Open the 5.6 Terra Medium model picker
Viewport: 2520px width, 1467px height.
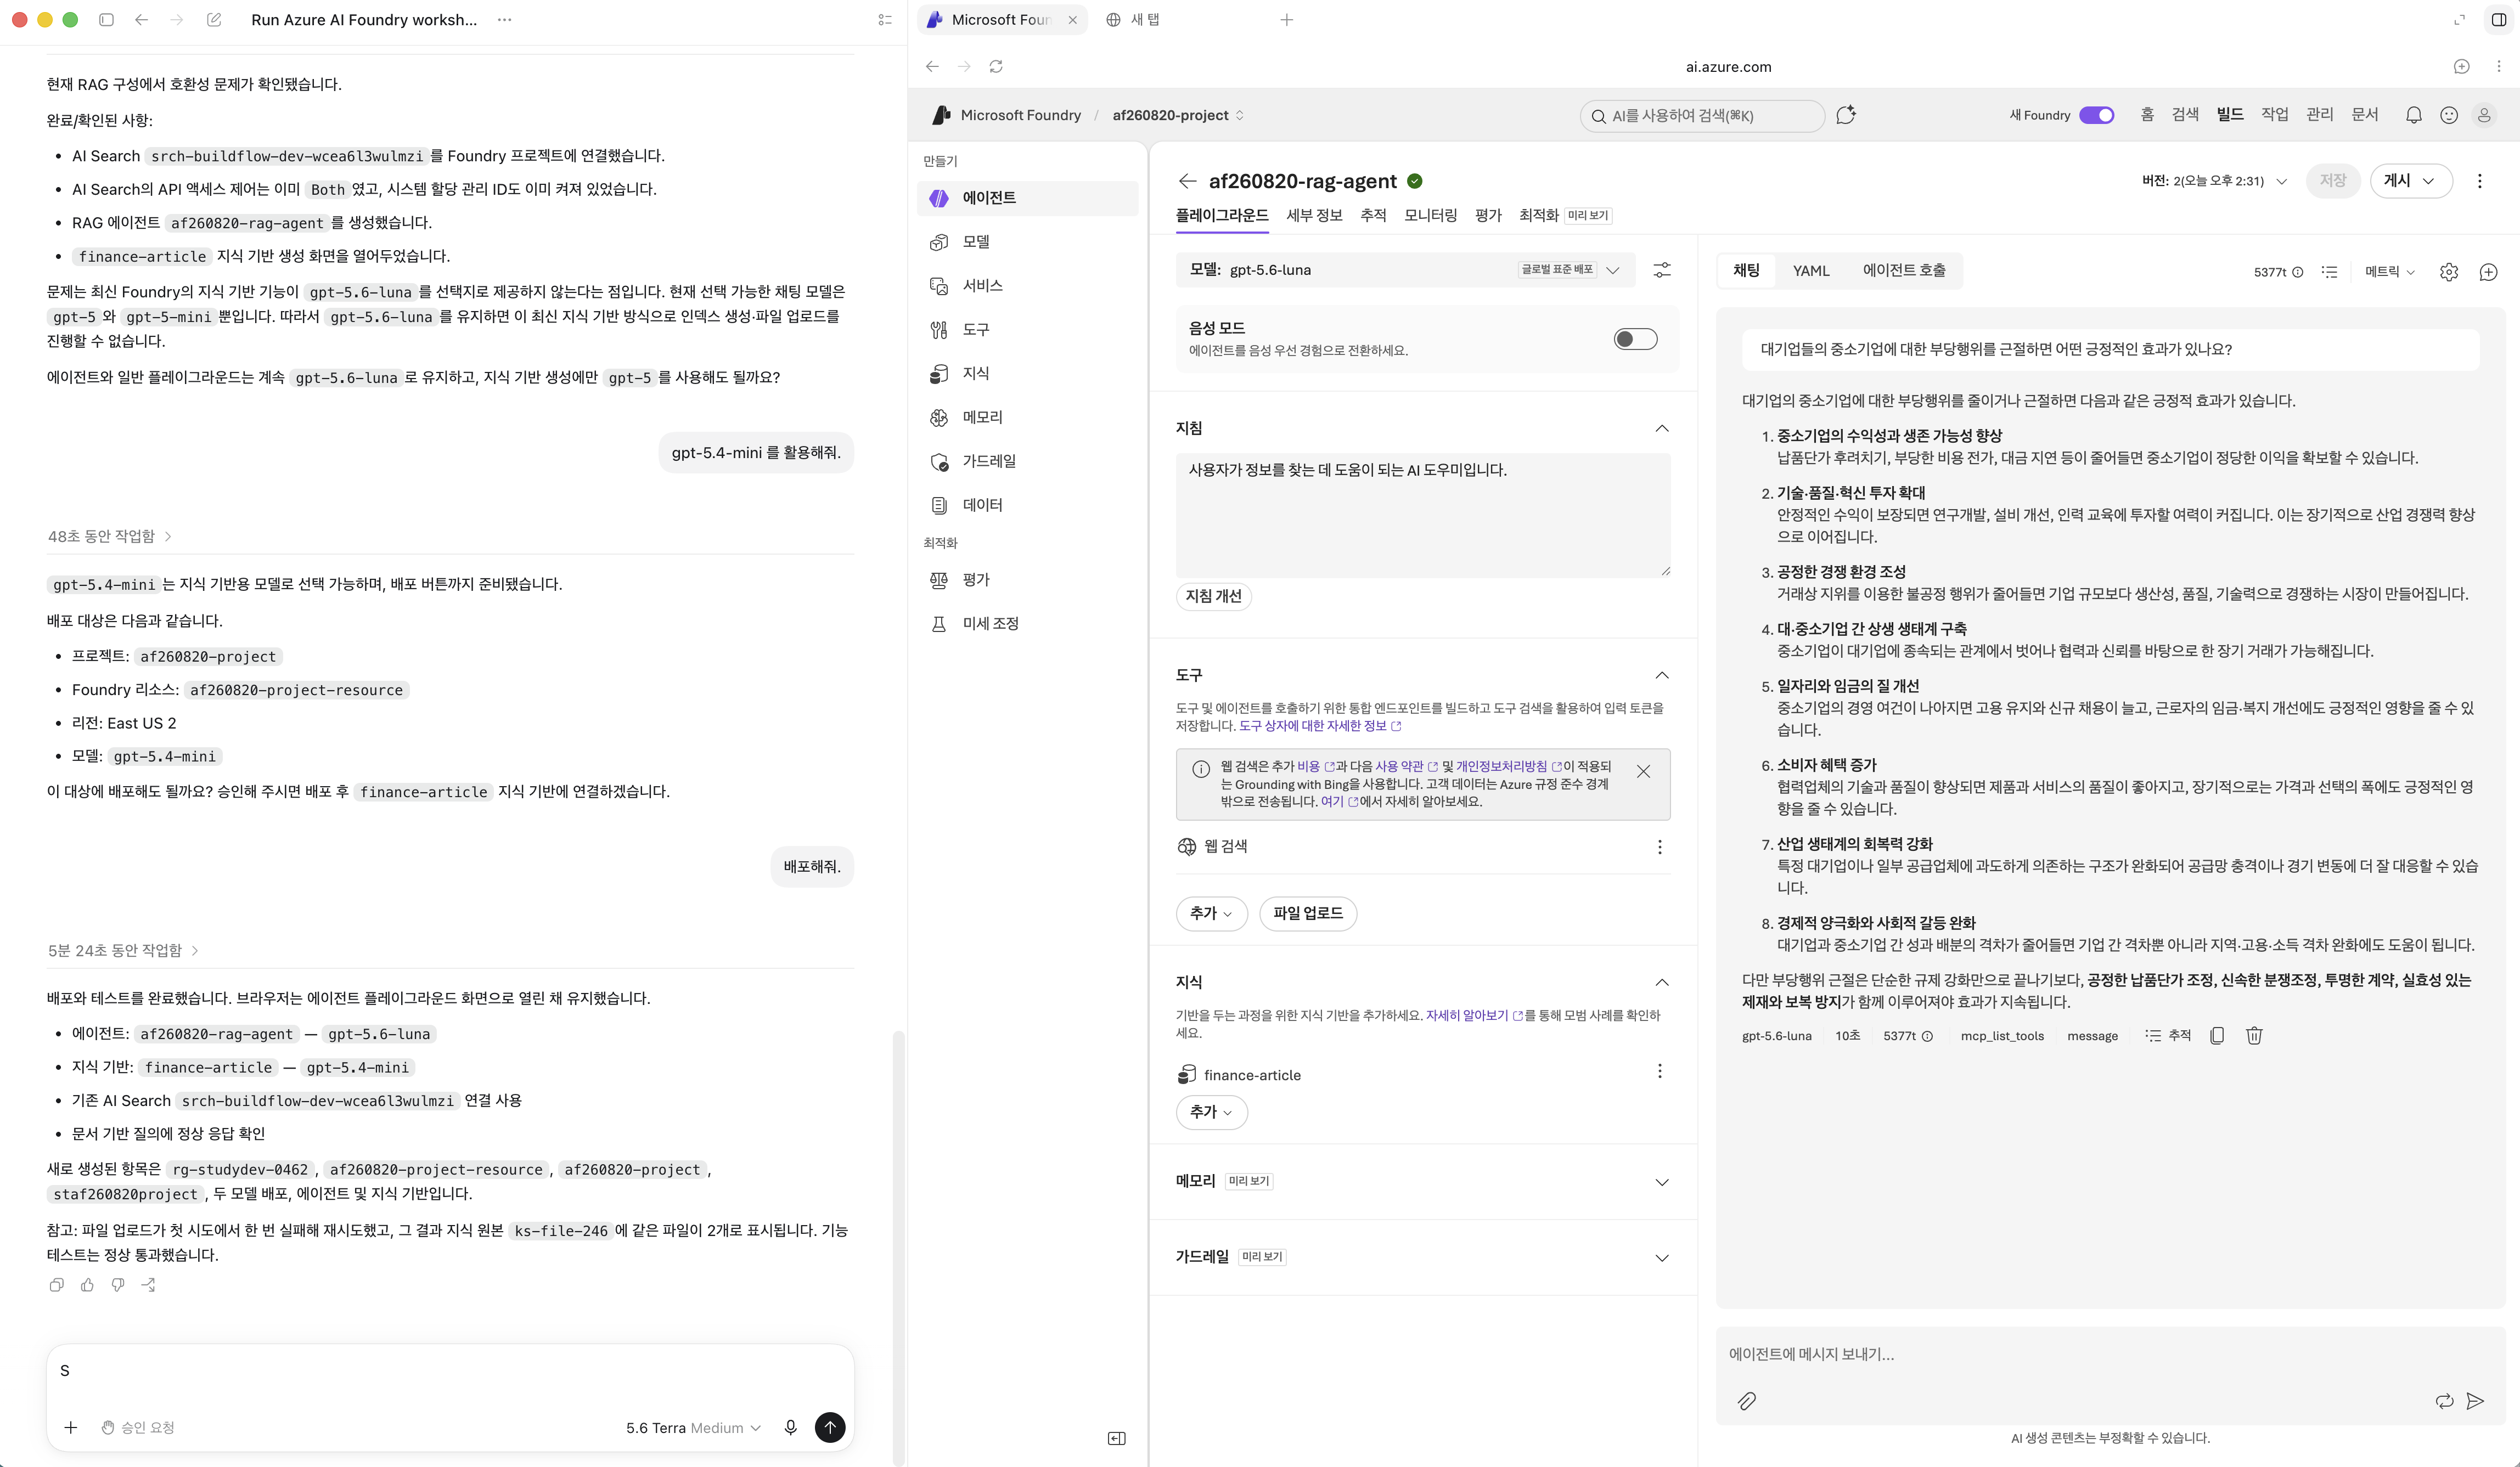(693, 1428)
